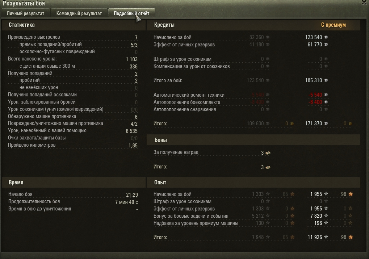The width and height of the screenshot is (369, 259).
Task: Click credits icon next to 123 540 premium earnings
Action: (326, 37)
